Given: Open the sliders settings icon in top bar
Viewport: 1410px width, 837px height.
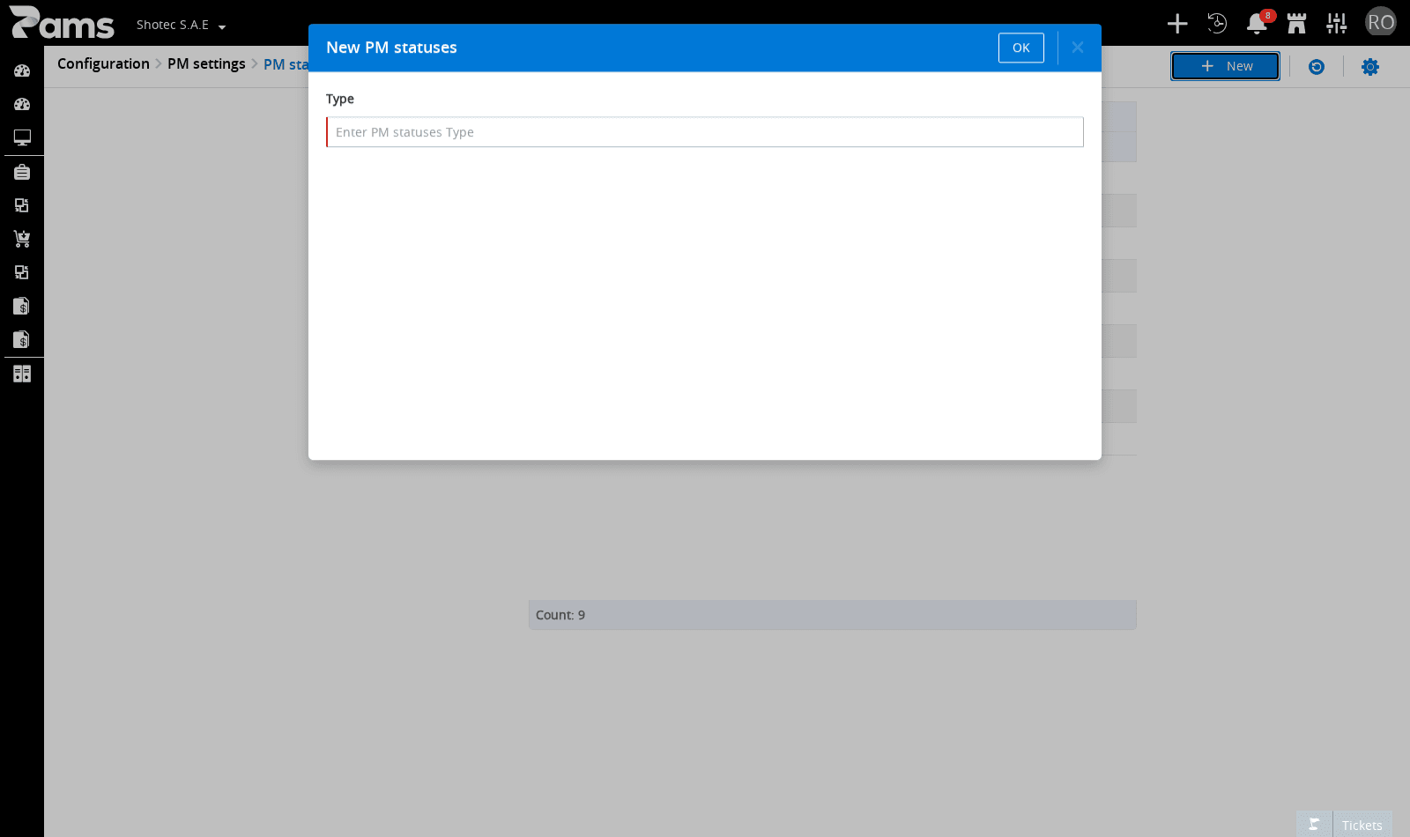Looking at the screenshot, I should click(1337, 24).
